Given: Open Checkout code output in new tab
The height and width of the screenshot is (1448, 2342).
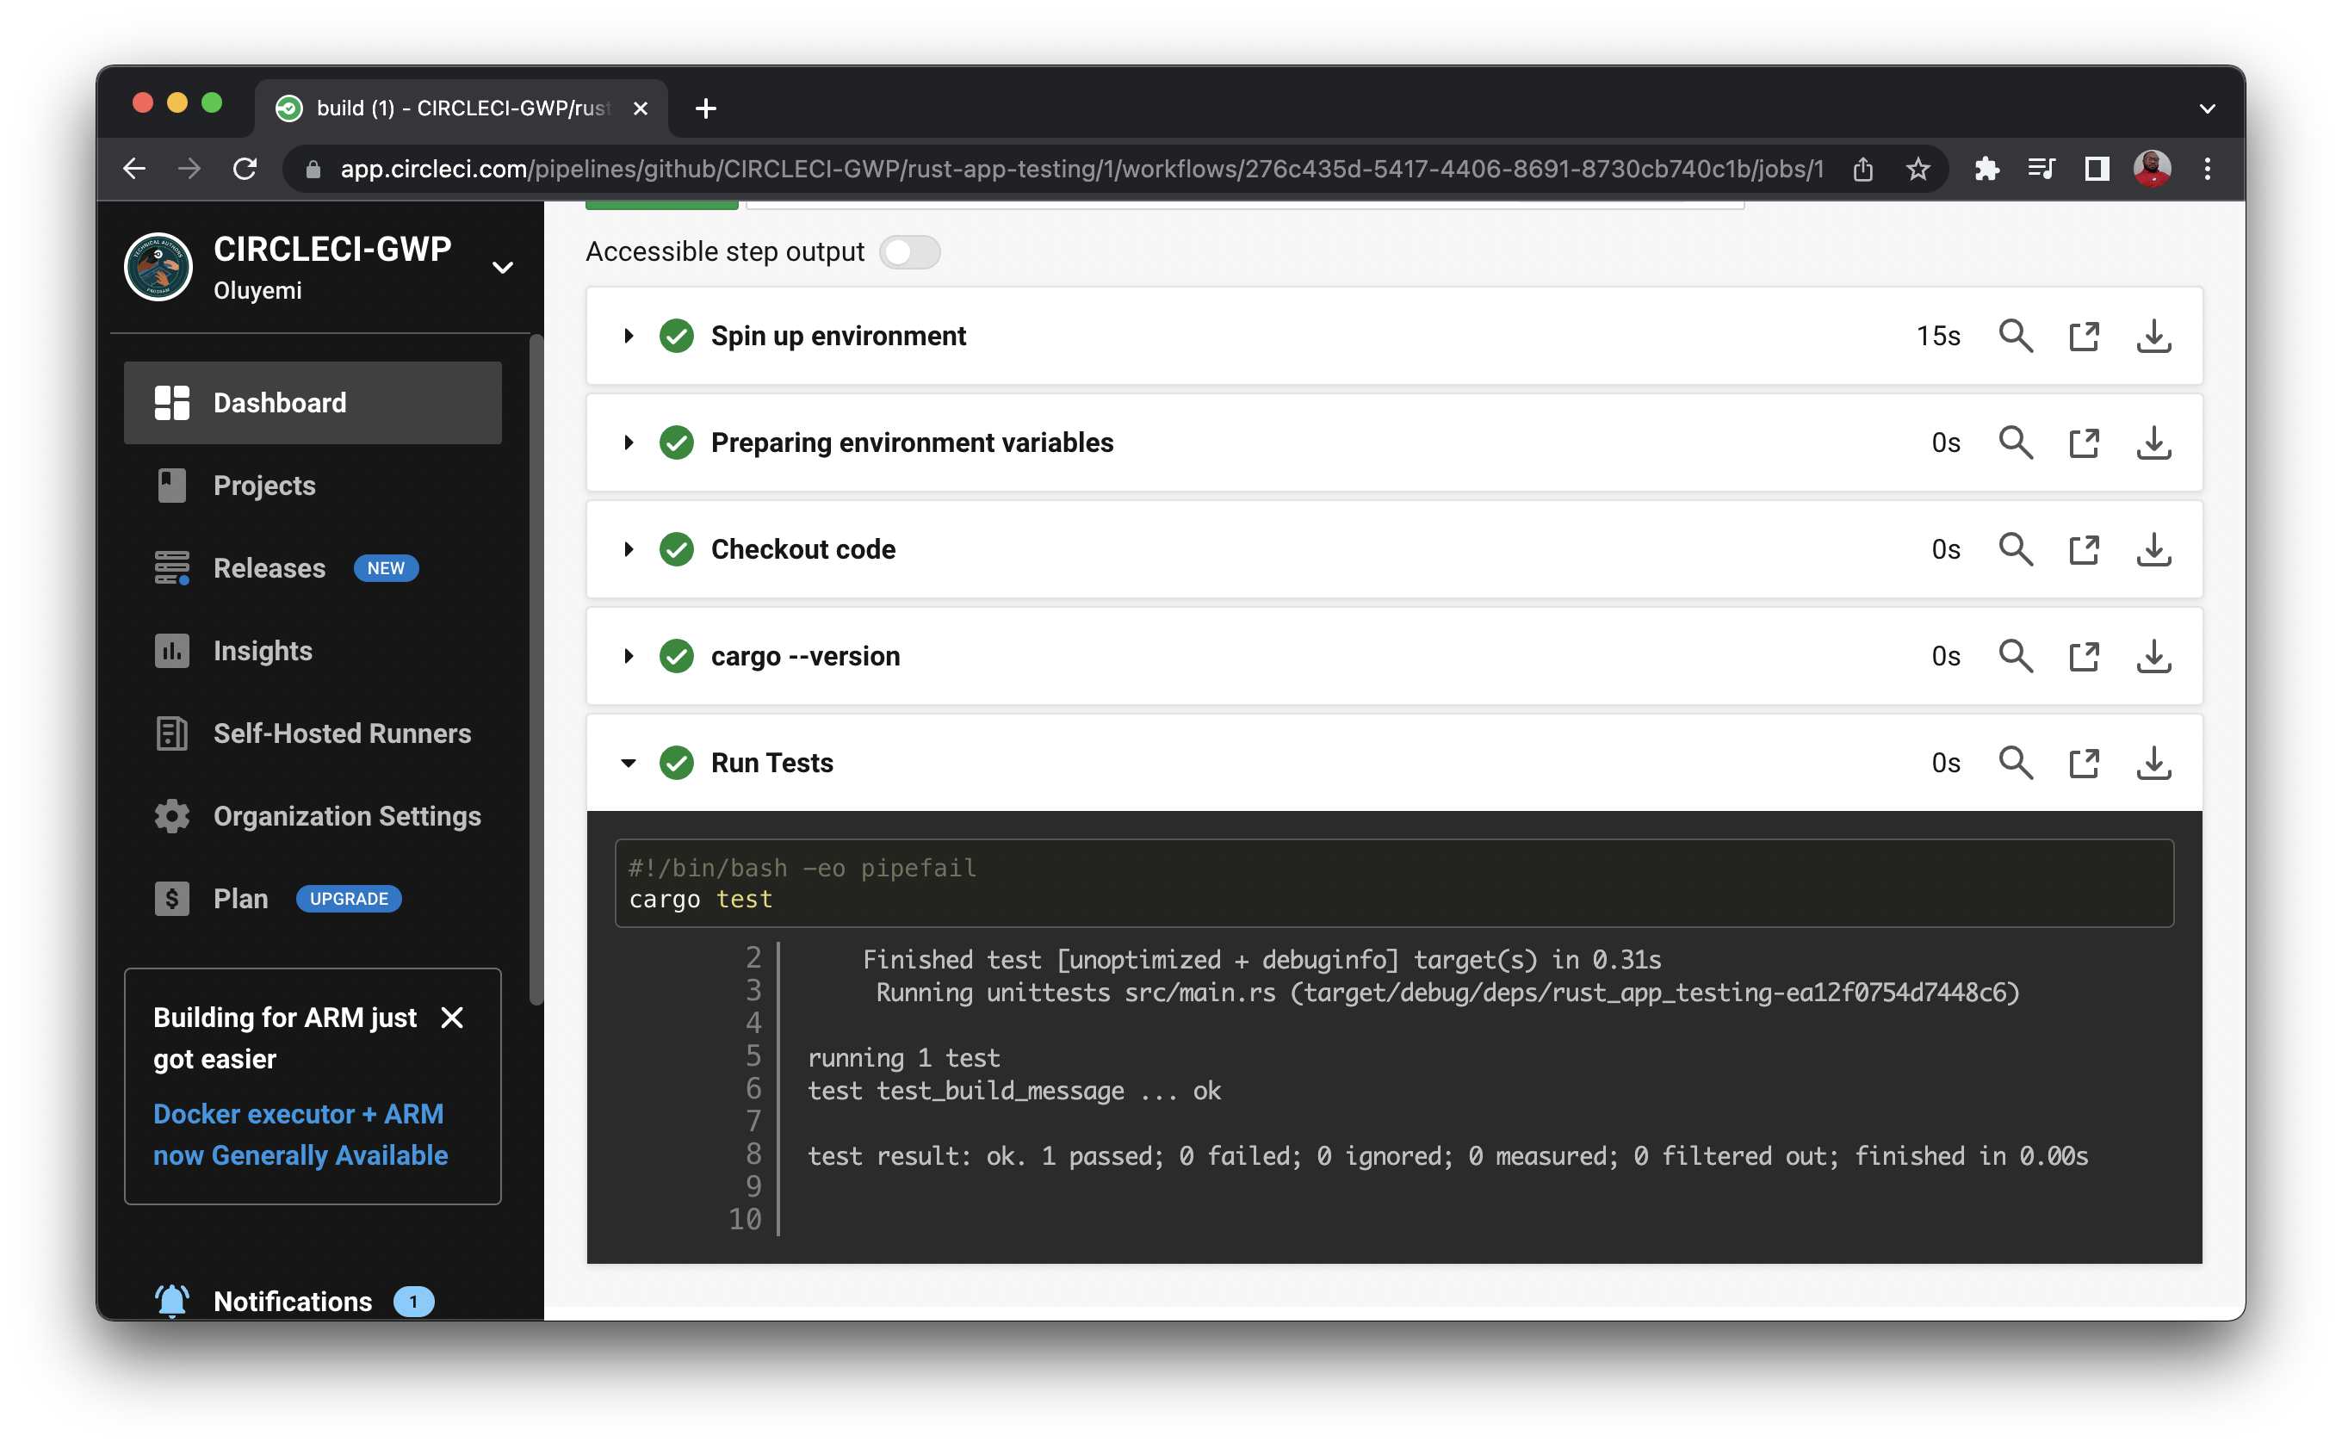Looking at the screenshot, I should 2085,550.
